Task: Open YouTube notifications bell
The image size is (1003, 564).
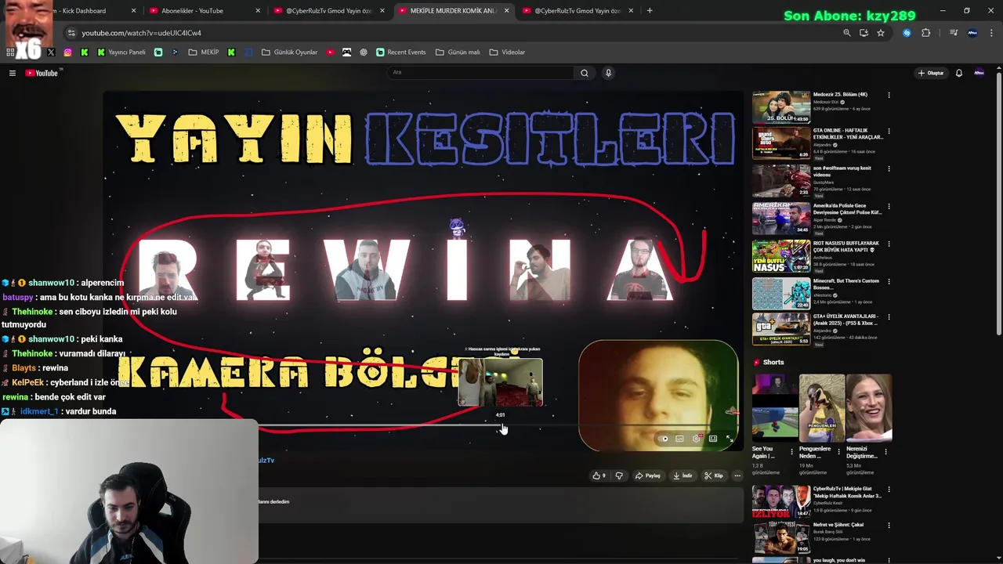Action: 958,73
